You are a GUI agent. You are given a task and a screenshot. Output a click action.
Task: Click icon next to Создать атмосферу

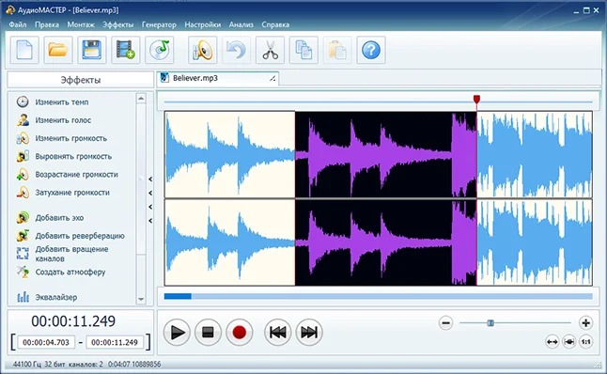(23, 272)
